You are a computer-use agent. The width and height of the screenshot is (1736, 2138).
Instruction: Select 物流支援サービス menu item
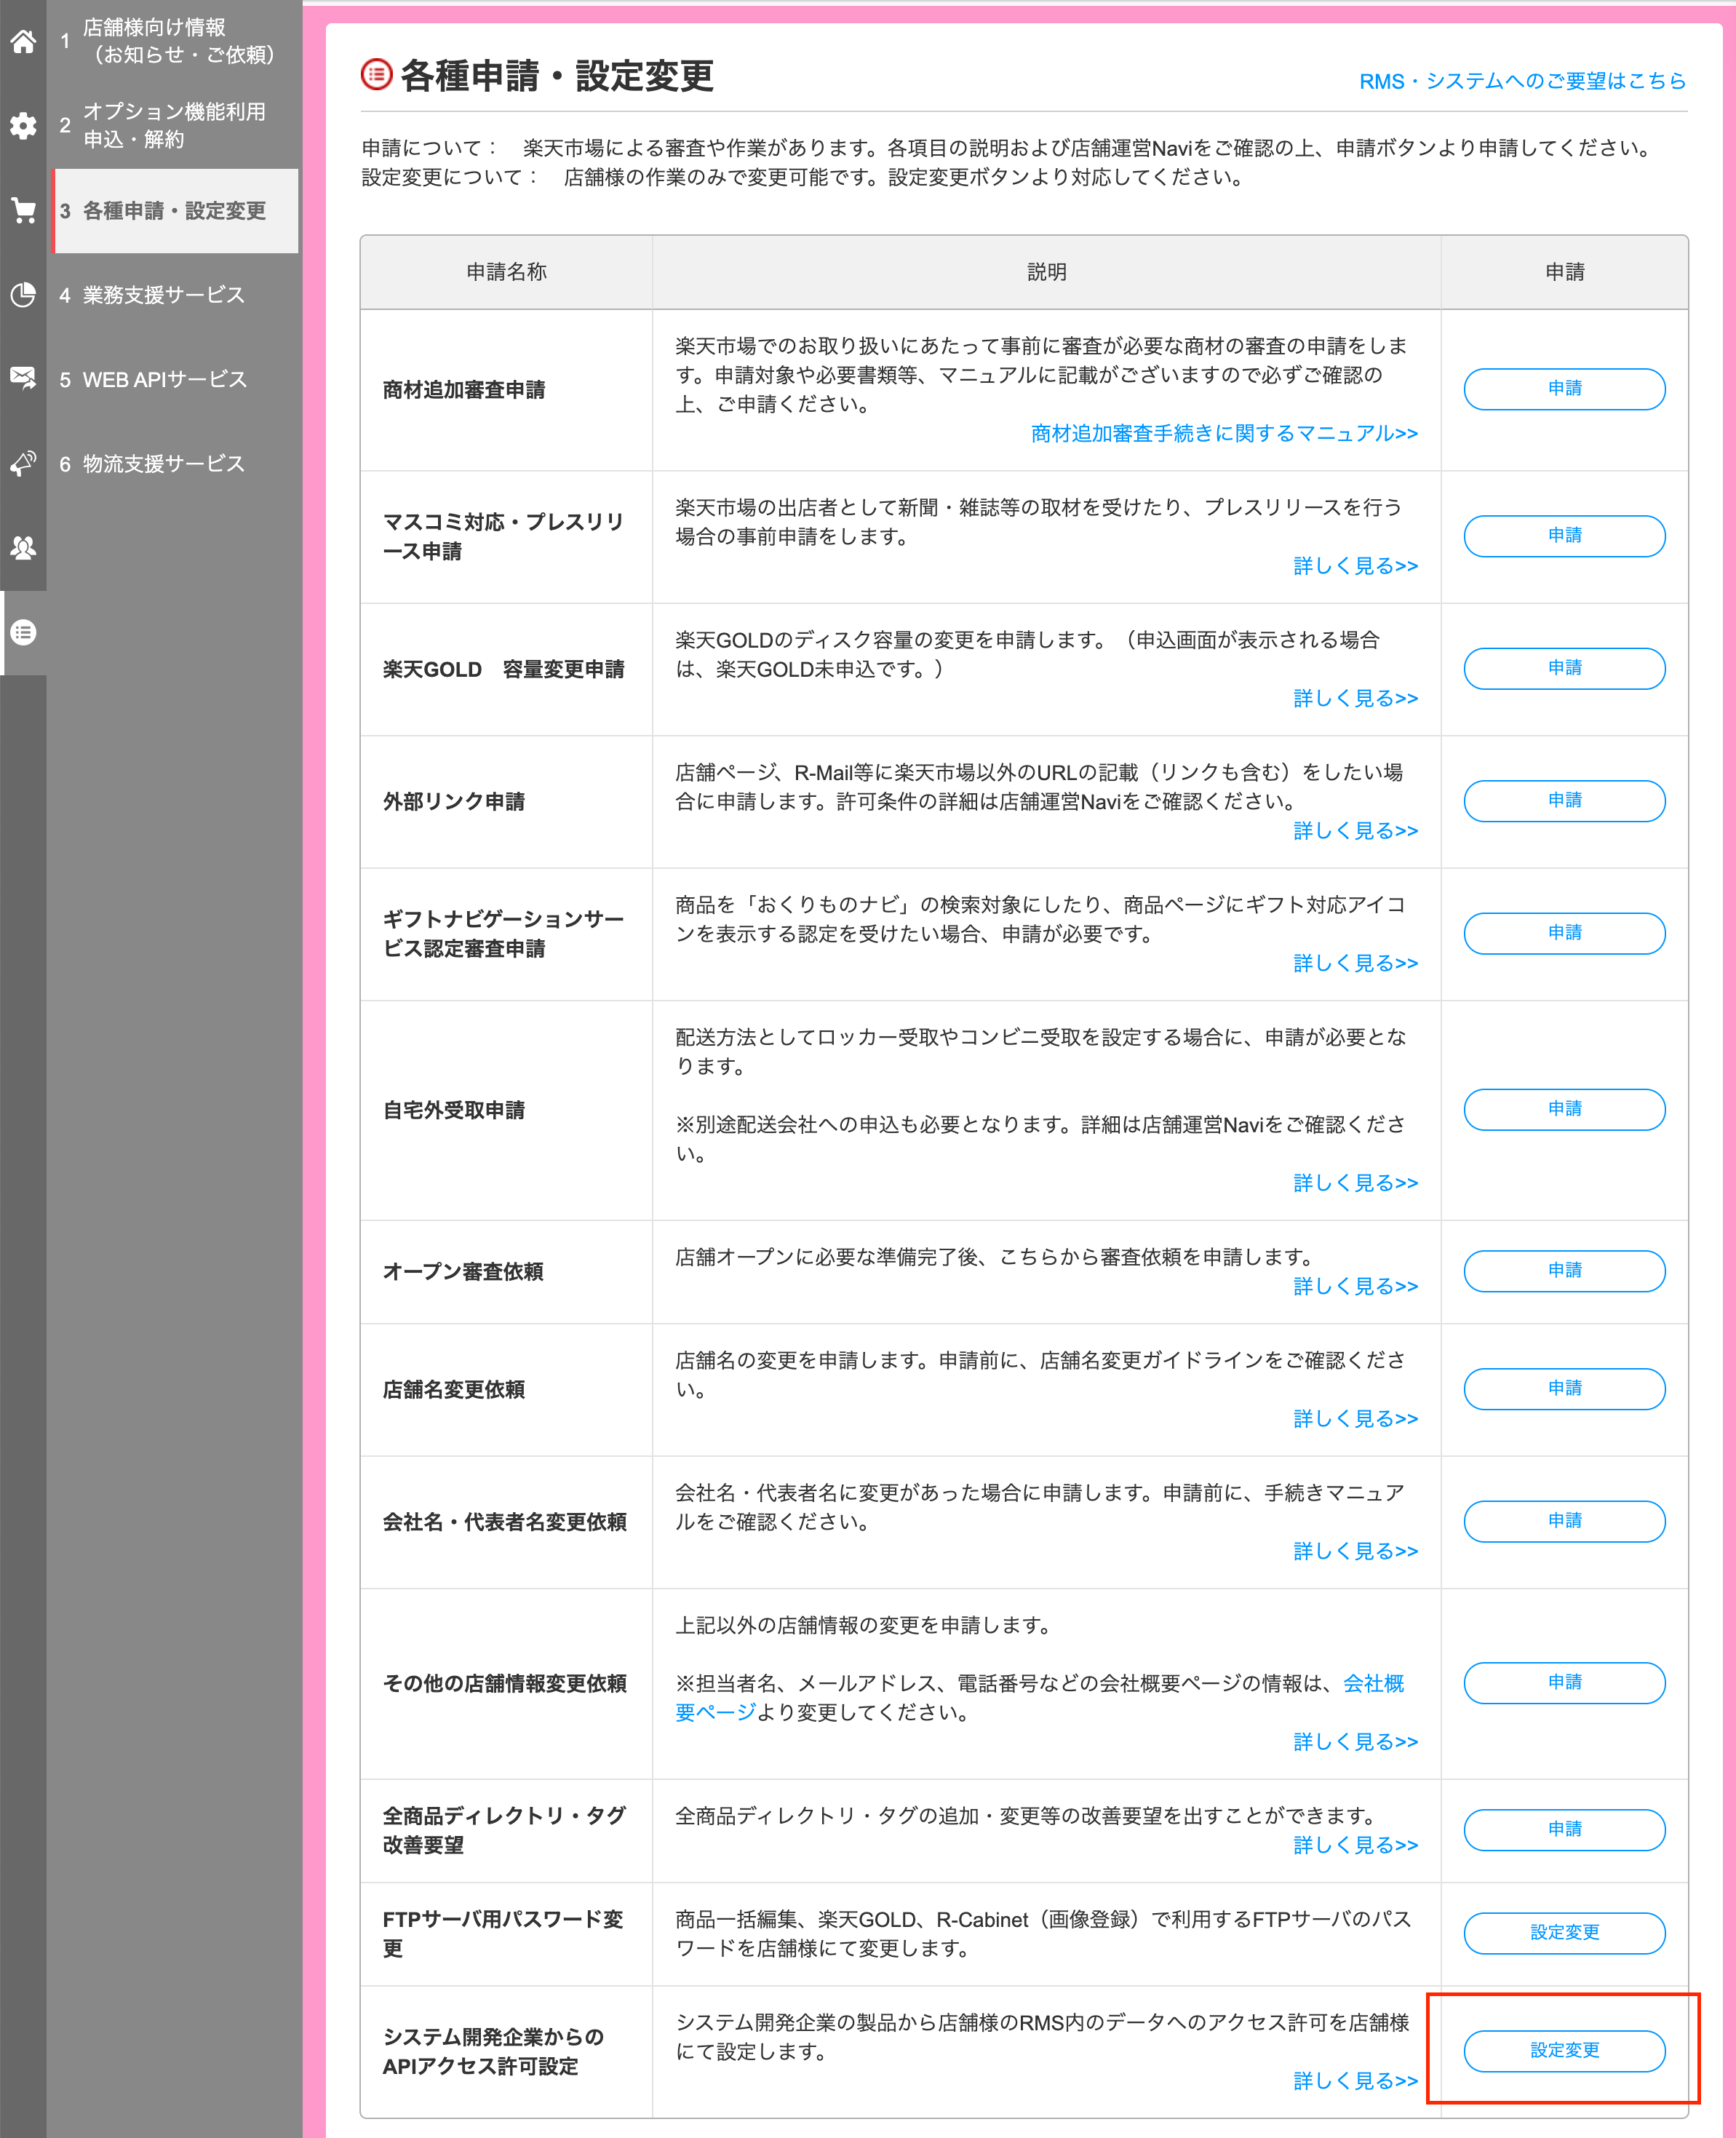tap(163, 464)
